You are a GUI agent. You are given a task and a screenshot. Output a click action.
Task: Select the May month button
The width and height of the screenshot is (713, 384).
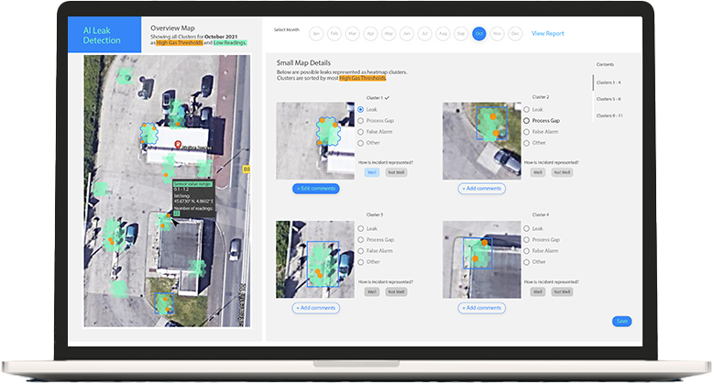click(389, 34)
